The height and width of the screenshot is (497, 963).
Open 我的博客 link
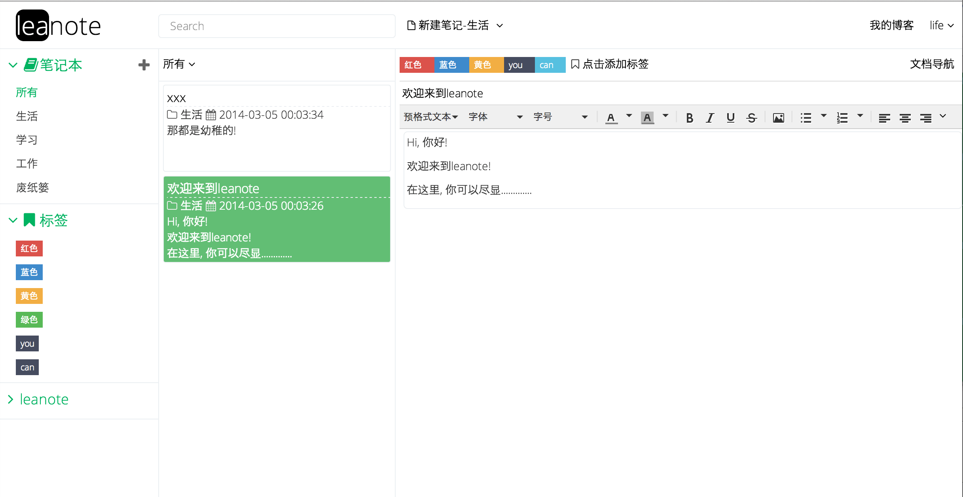click(891, 25)
